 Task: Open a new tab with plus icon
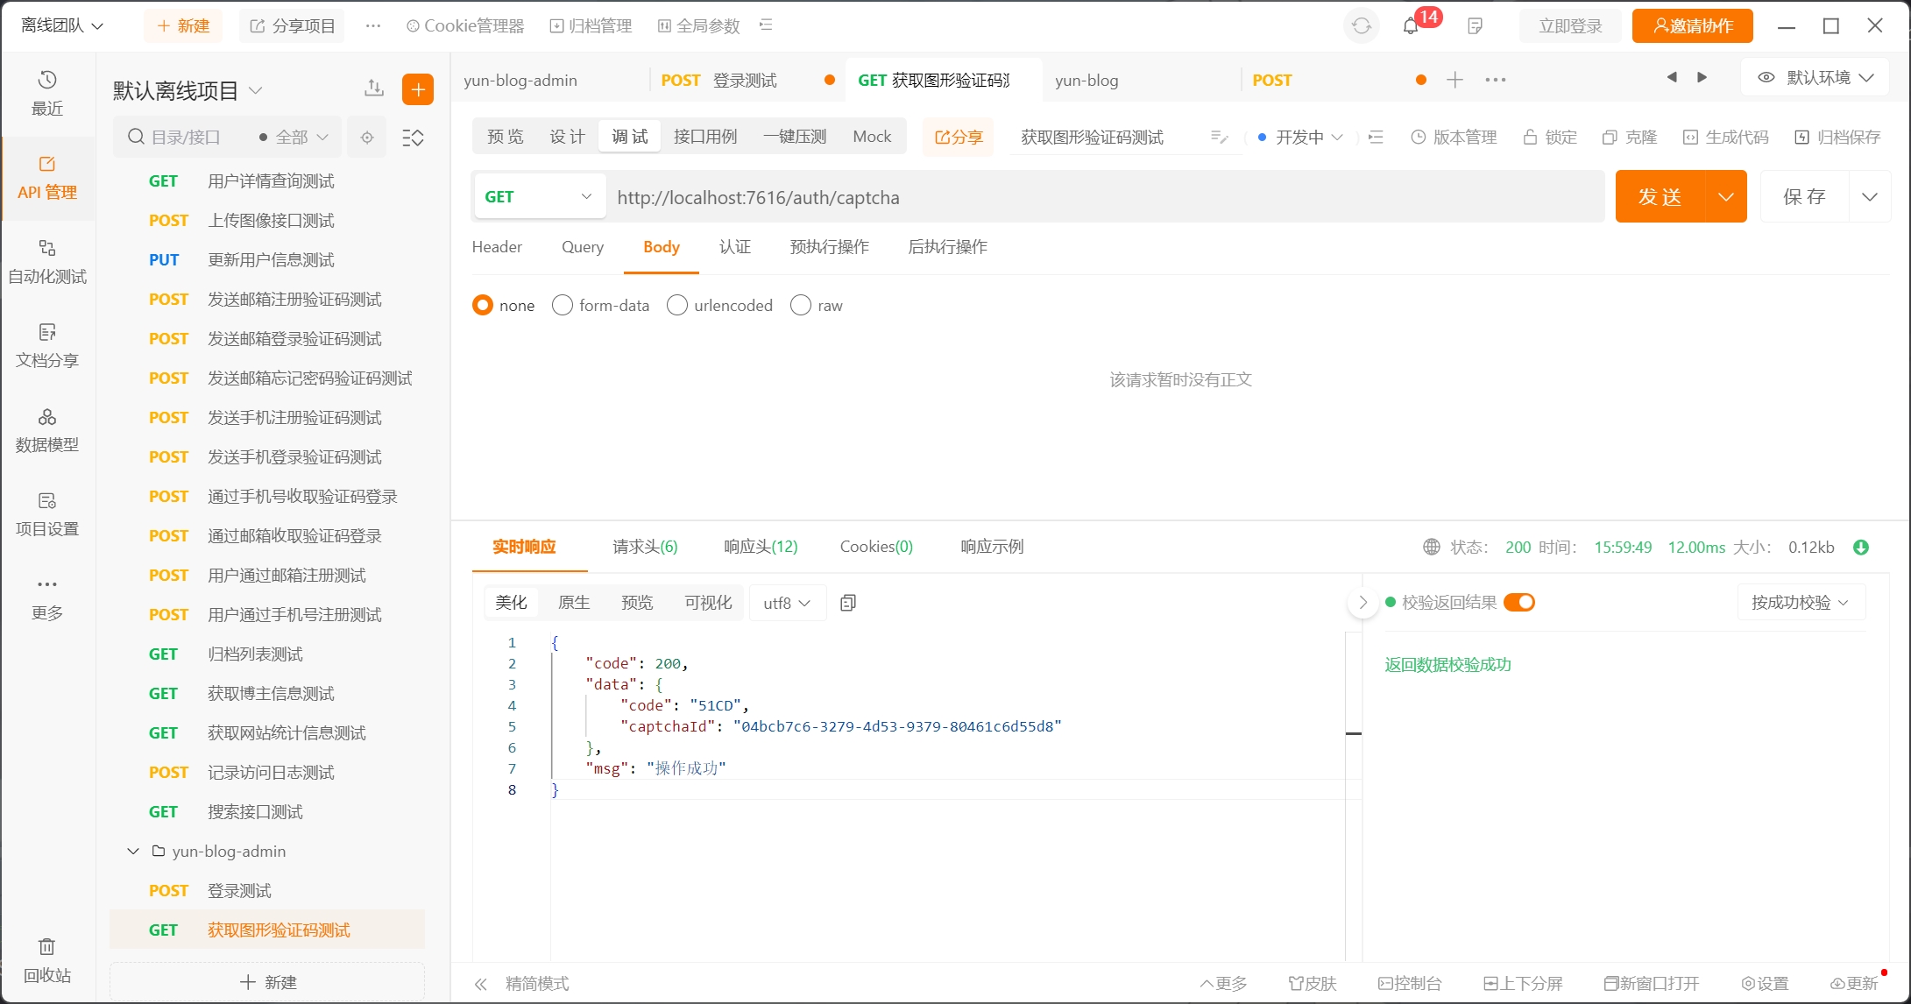click(x=1454, y=80)
